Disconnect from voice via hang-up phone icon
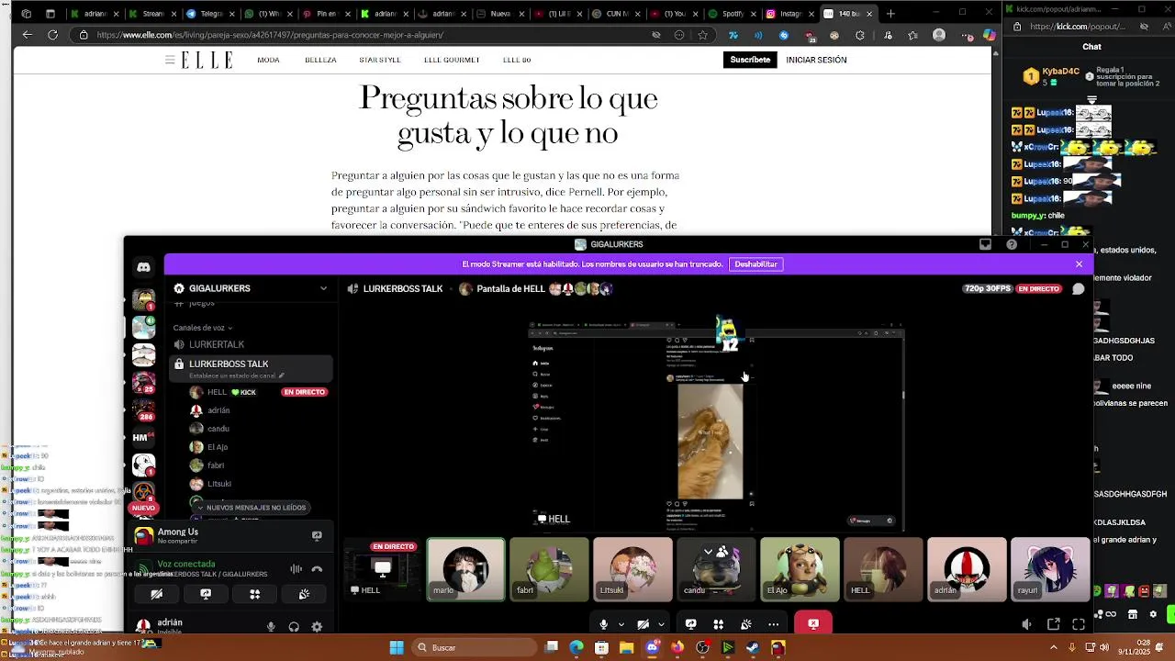The image size is (1175, 661). 317,569
